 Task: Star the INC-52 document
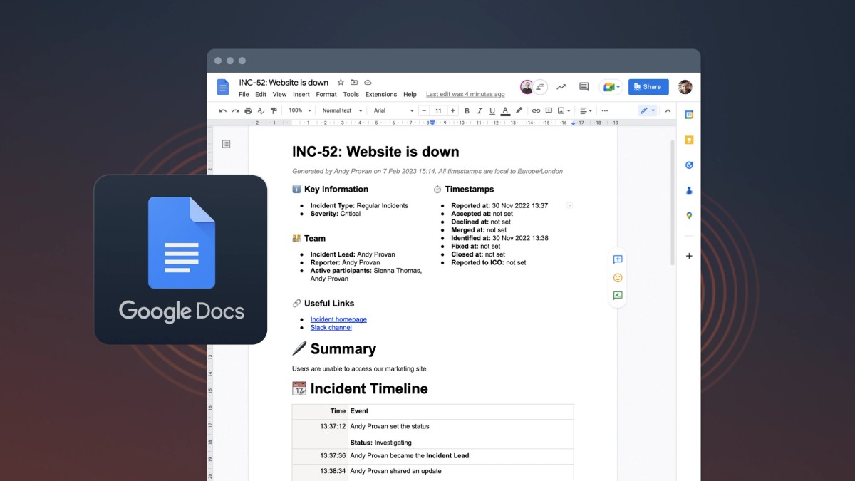click(341, 82)
